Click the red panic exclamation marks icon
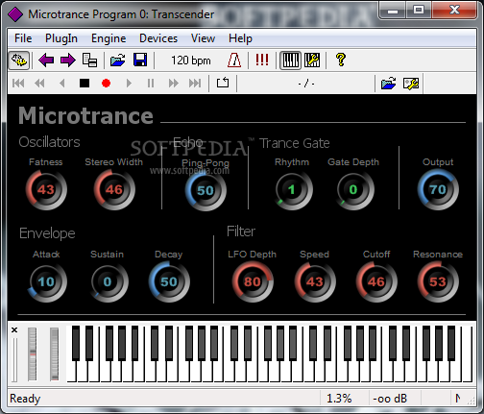This screenshot has width=484, height=414. click(x=262, y=60)
